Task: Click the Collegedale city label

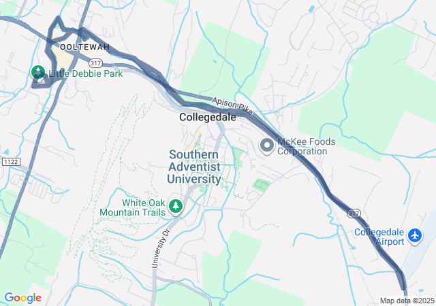Action: (208, 117)
